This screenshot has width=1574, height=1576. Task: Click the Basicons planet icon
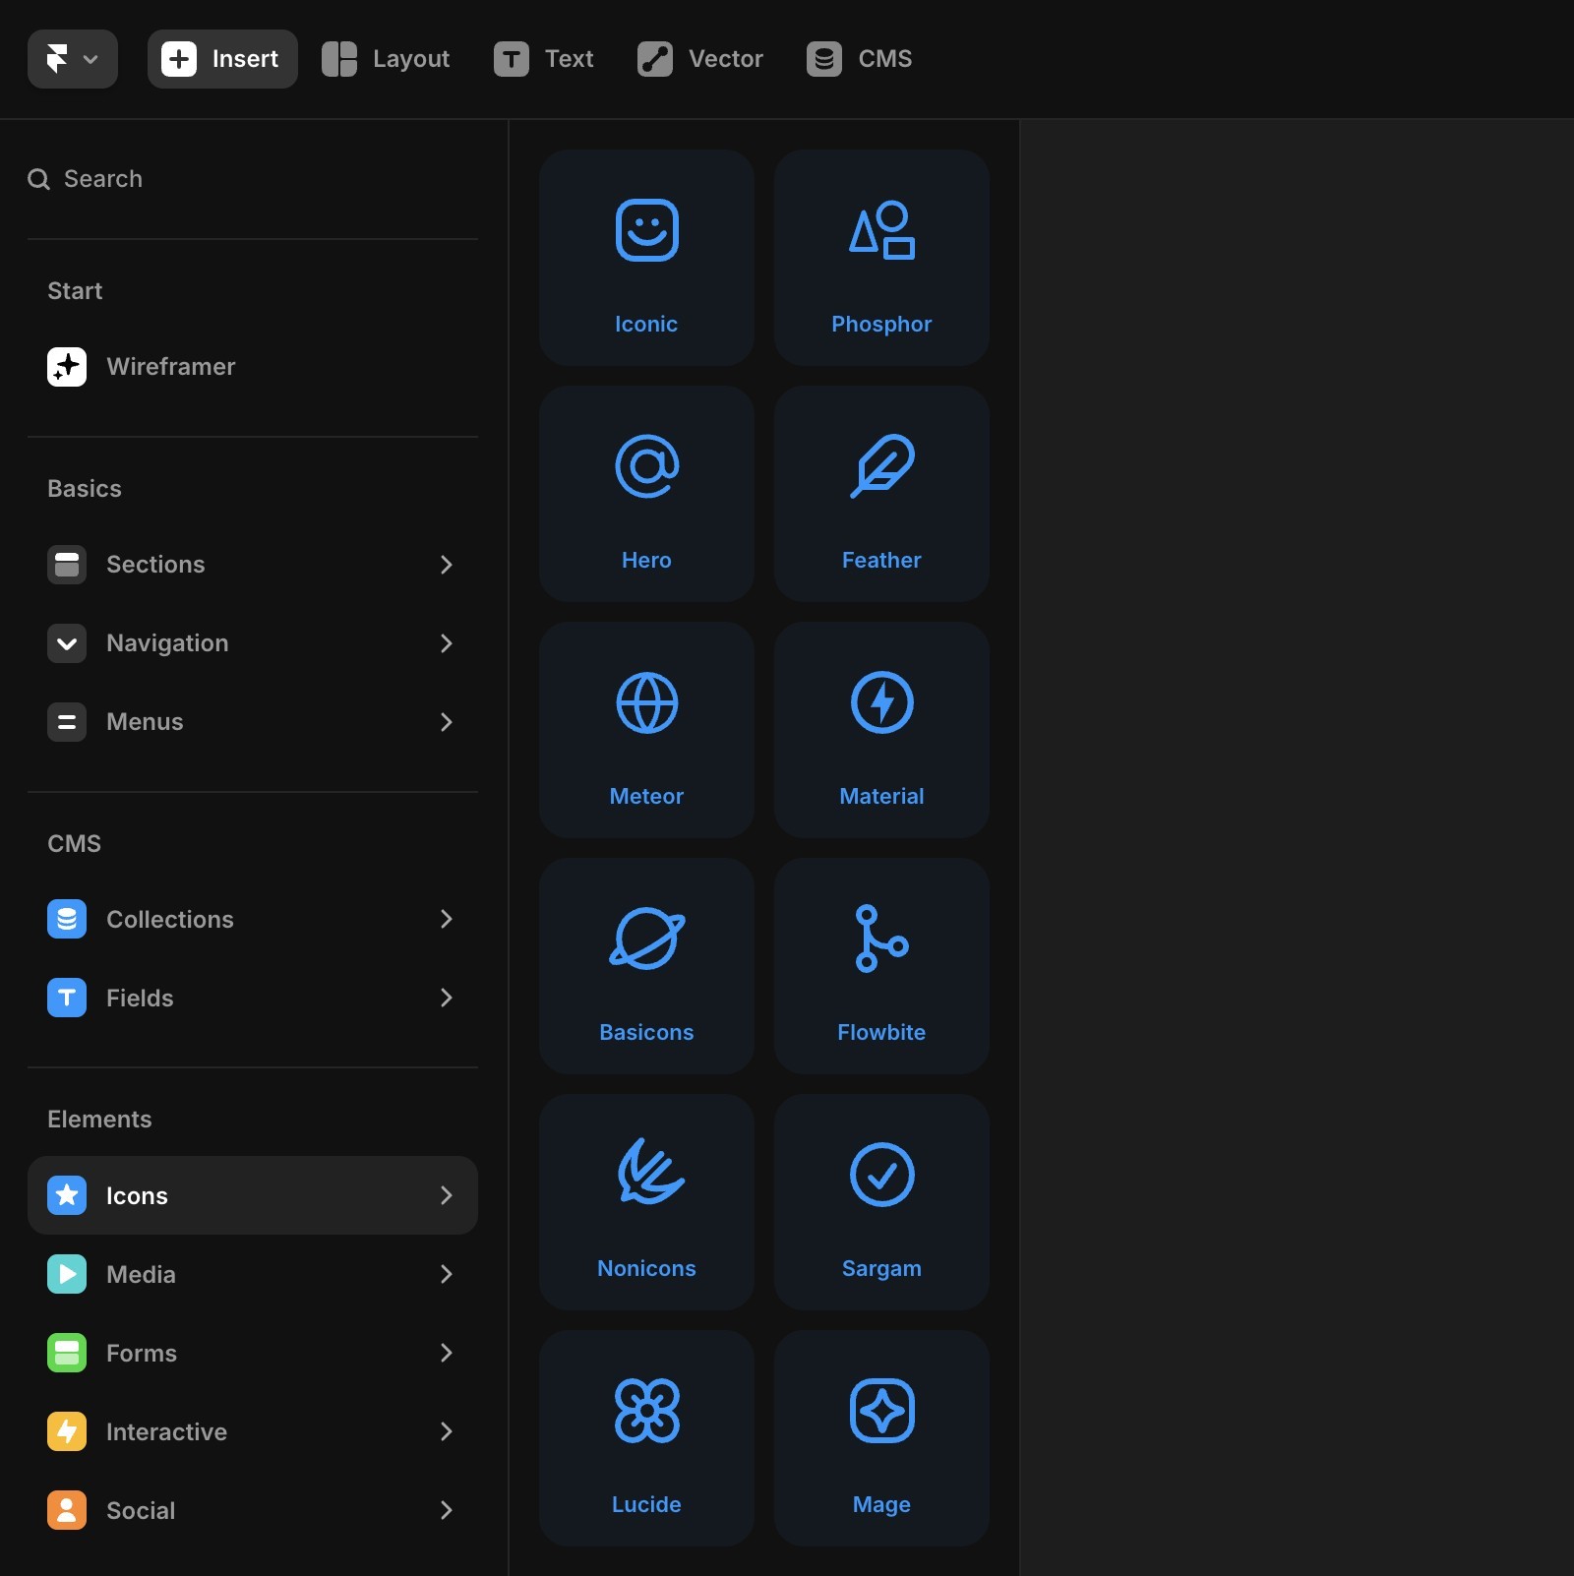[x=645, y=966]
